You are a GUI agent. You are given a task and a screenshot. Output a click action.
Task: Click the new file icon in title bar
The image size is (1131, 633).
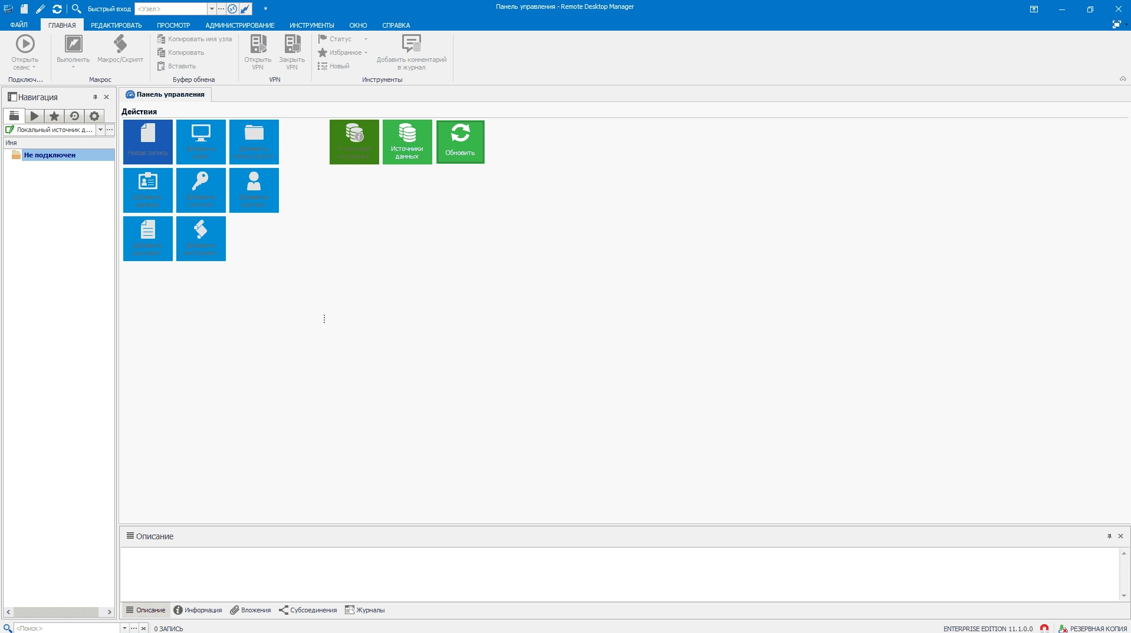(x=24, y=9)
